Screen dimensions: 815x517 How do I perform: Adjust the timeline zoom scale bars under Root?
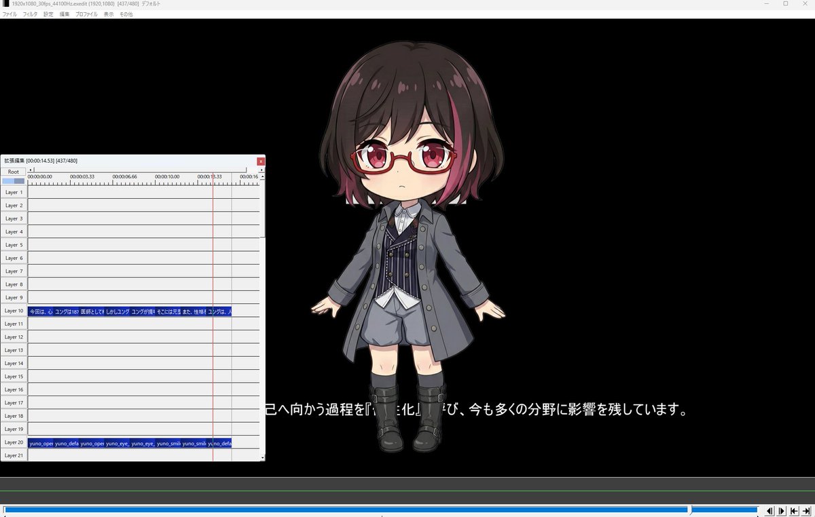(x=14, y=181)
